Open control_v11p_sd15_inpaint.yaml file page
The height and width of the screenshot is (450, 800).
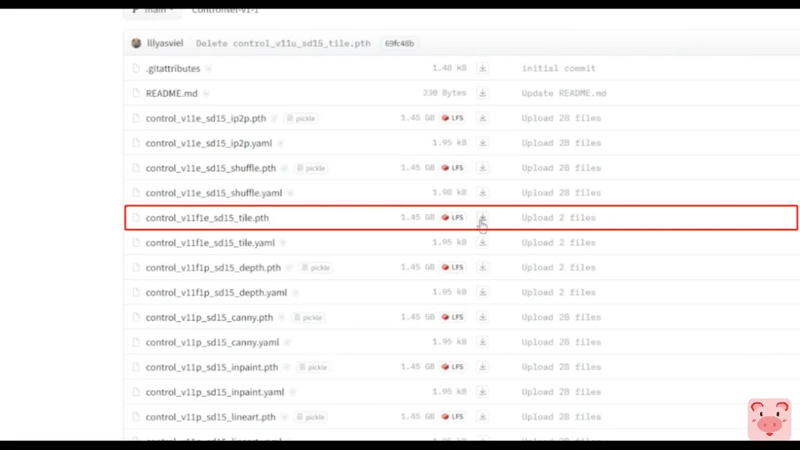[x=215, y=392]
